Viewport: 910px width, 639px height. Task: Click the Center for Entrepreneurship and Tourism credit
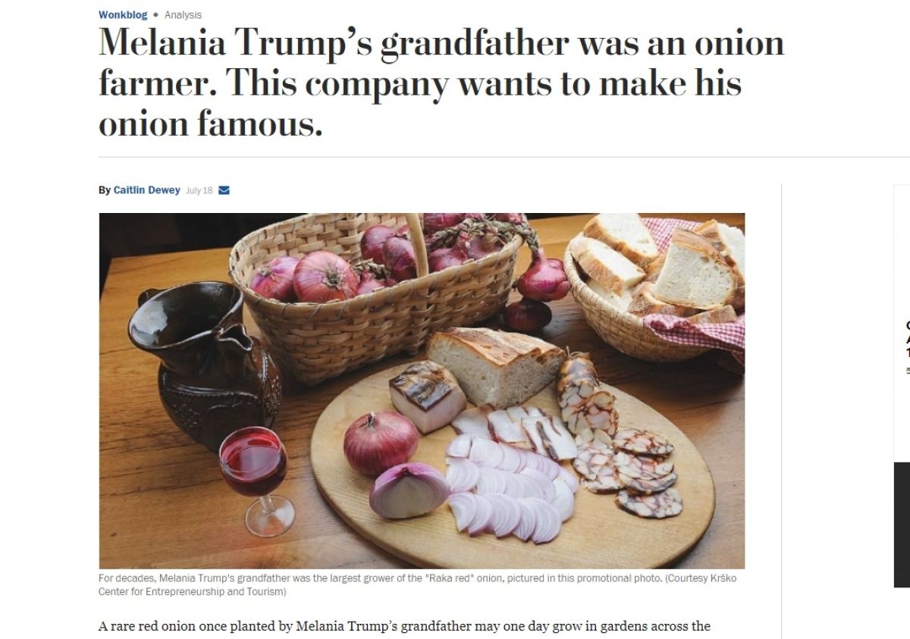click(x=191, y=592)
